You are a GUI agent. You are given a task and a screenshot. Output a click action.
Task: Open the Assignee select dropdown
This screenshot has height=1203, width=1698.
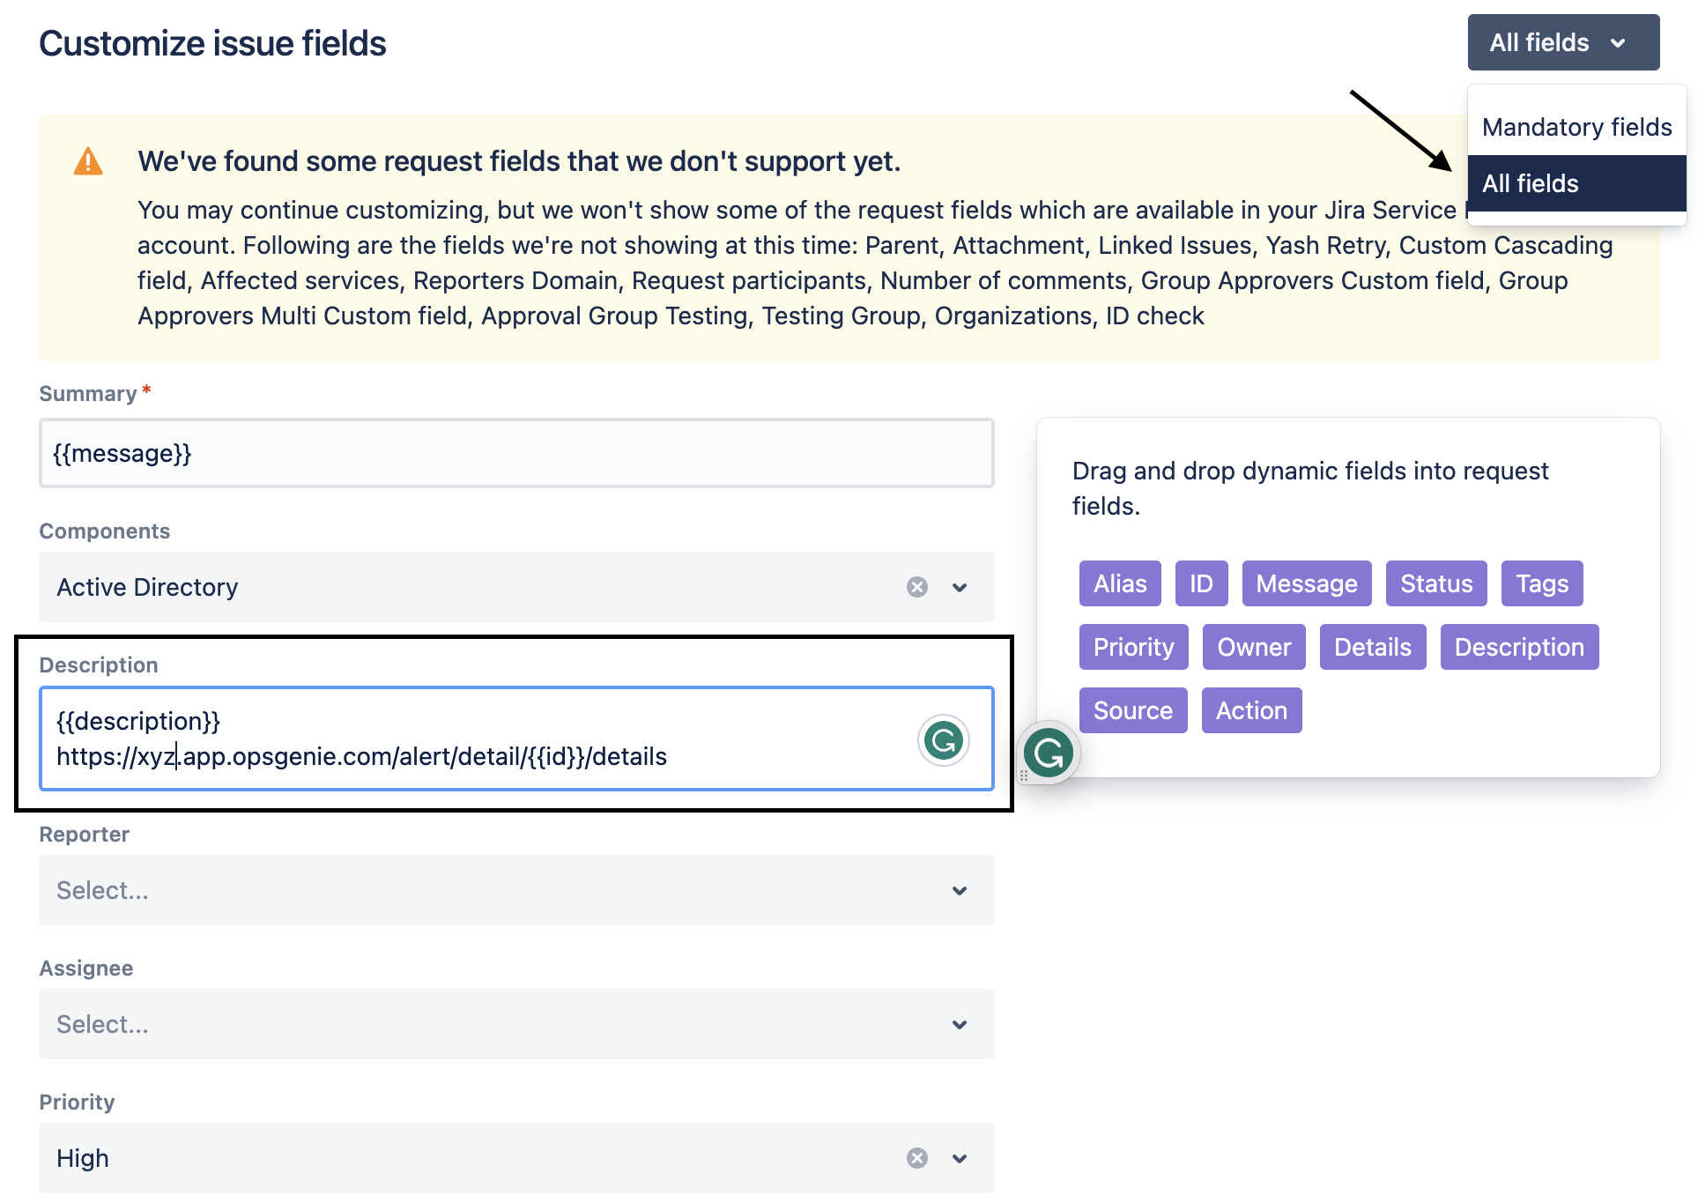(x=516, y=1024)
